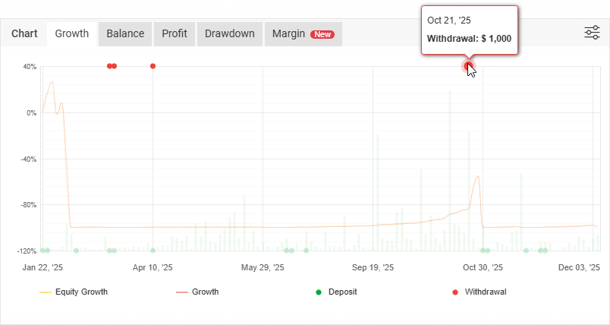Image resolution: width=610 pixels, height=325 pixels.
Task: Toggle the Growth line series in legend
Action: point(197,292)
